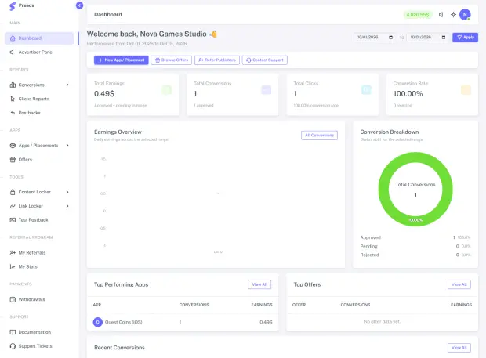Expand the Conversions submenu chevron
This screenshot has height=358, width=486.
[67, 85]
